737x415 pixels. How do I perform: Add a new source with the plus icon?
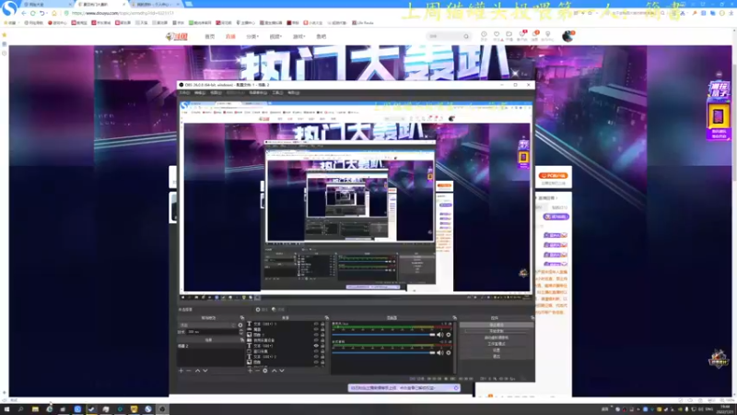coord(250,371)
